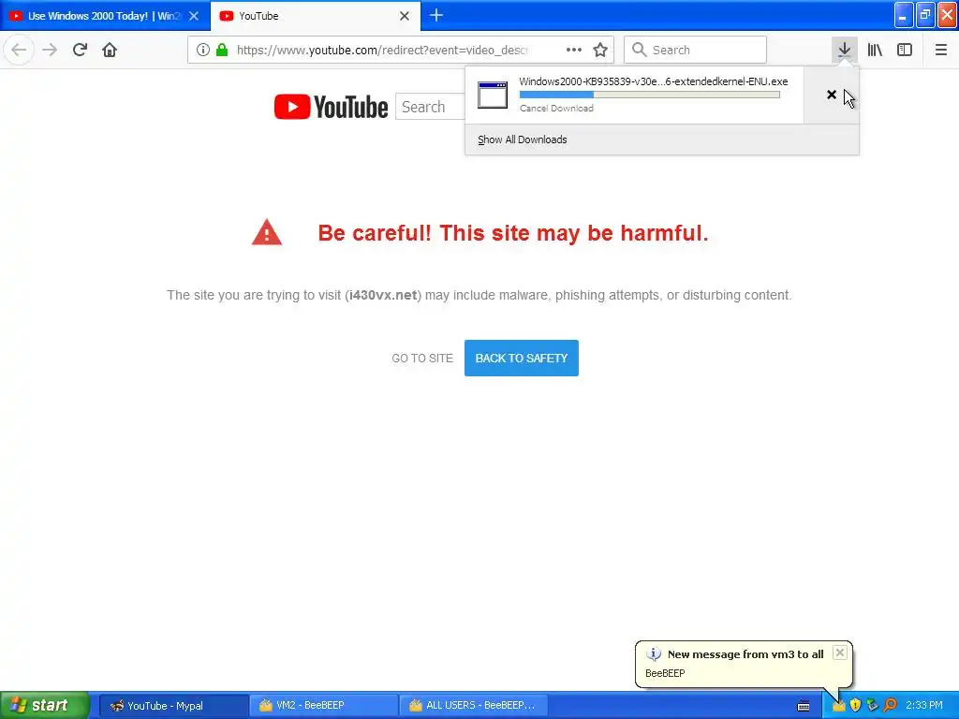Open 'ALL USERS - BeeBEEP' taskbar window

coord(473,706)
